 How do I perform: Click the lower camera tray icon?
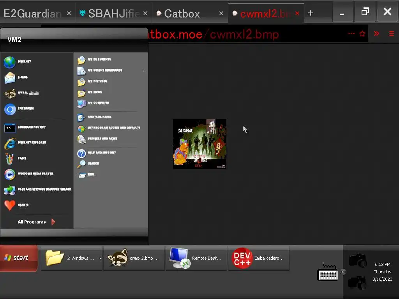(x=357, y=282)
